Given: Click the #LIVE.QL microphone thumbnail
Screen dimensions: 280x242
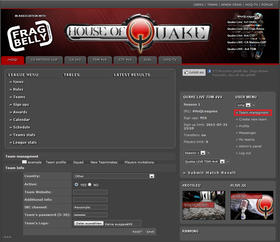Looking at the screenshot, I should pyautogui.click(x=252, y=205).
